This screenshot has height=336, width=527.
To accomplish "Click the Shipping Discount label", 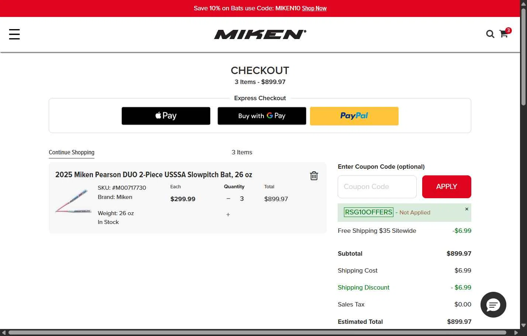I will pos(364,287).
